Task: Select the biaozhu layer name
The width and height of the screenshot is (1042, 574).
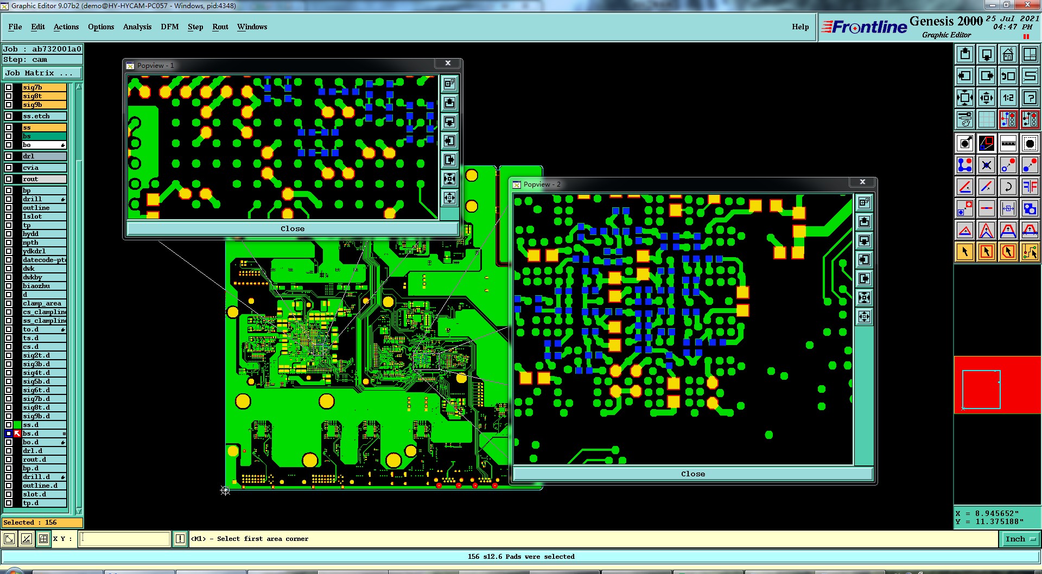Action: coord(44,286)
